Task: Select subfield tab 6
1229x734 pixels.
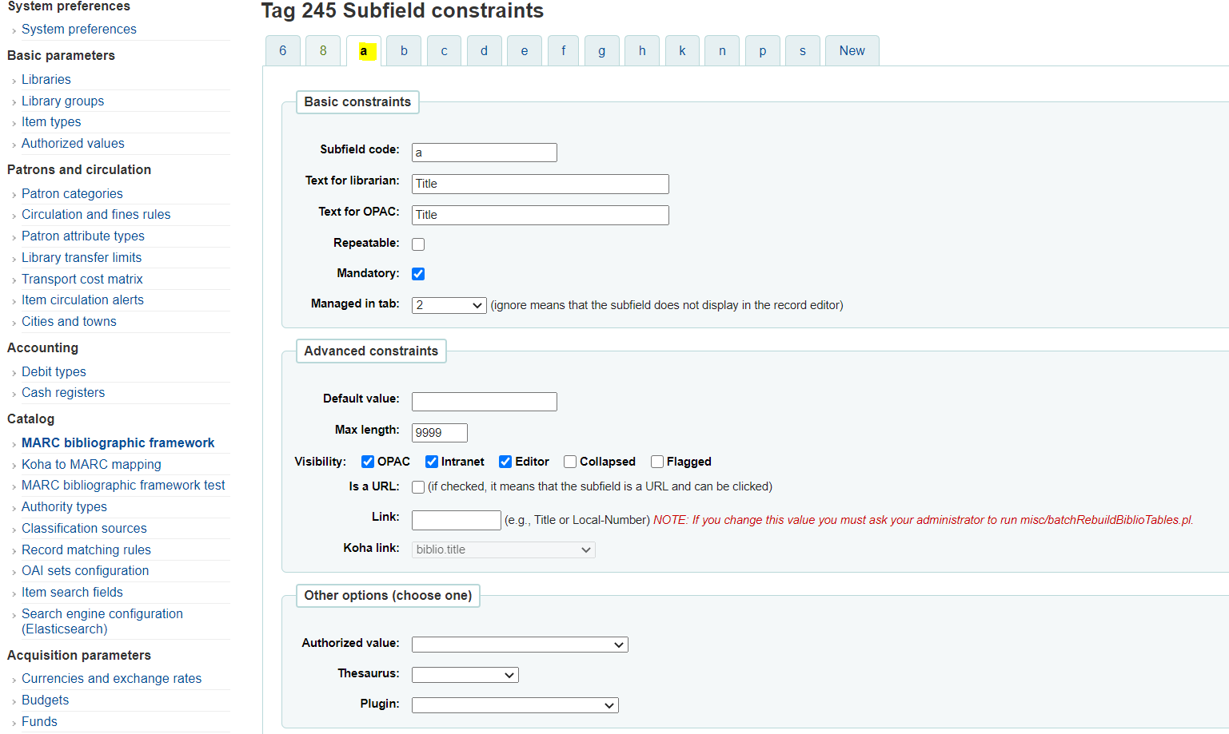Action: (x=282, y=50)
